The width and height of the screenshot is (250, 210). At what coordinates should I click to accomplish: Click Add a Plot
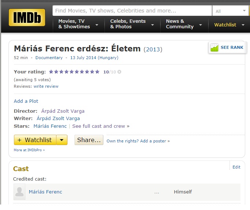click(26, 101)
